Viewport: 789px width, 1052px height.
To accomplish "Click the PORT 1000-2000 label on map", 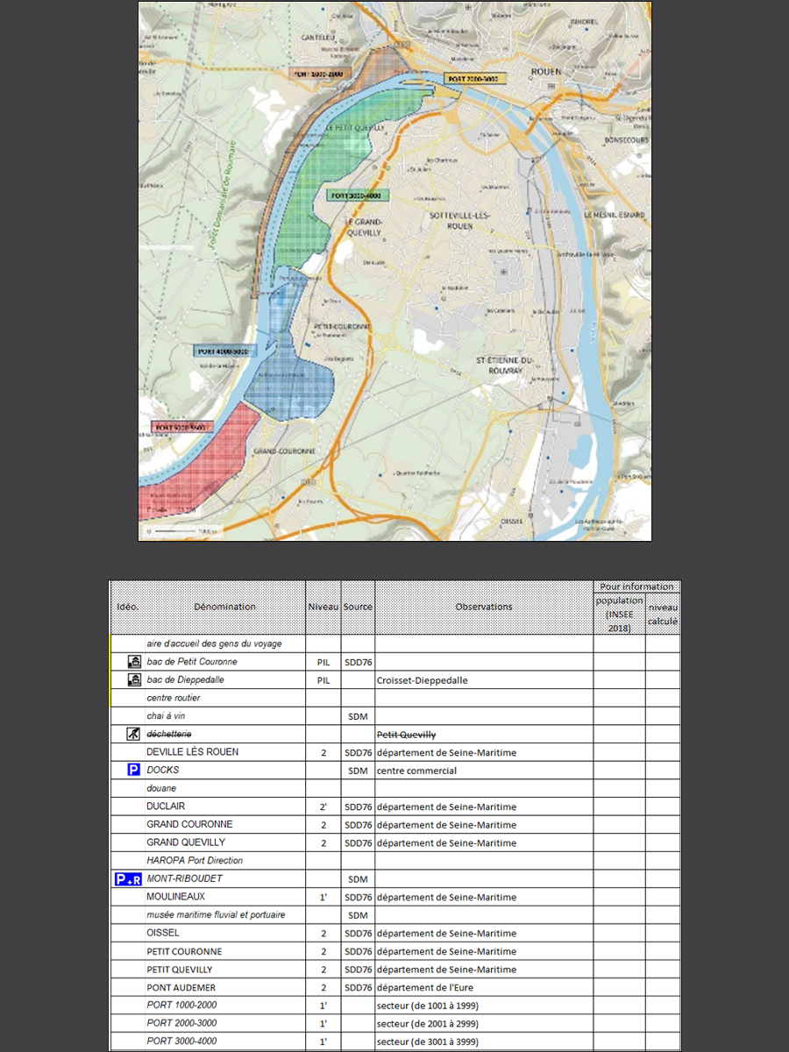I will [x=321, y=75].
